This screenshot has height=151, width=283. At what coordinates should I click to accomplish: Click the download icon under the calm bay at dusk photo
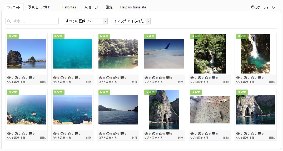pyautogui.click(x=108, y=134)
